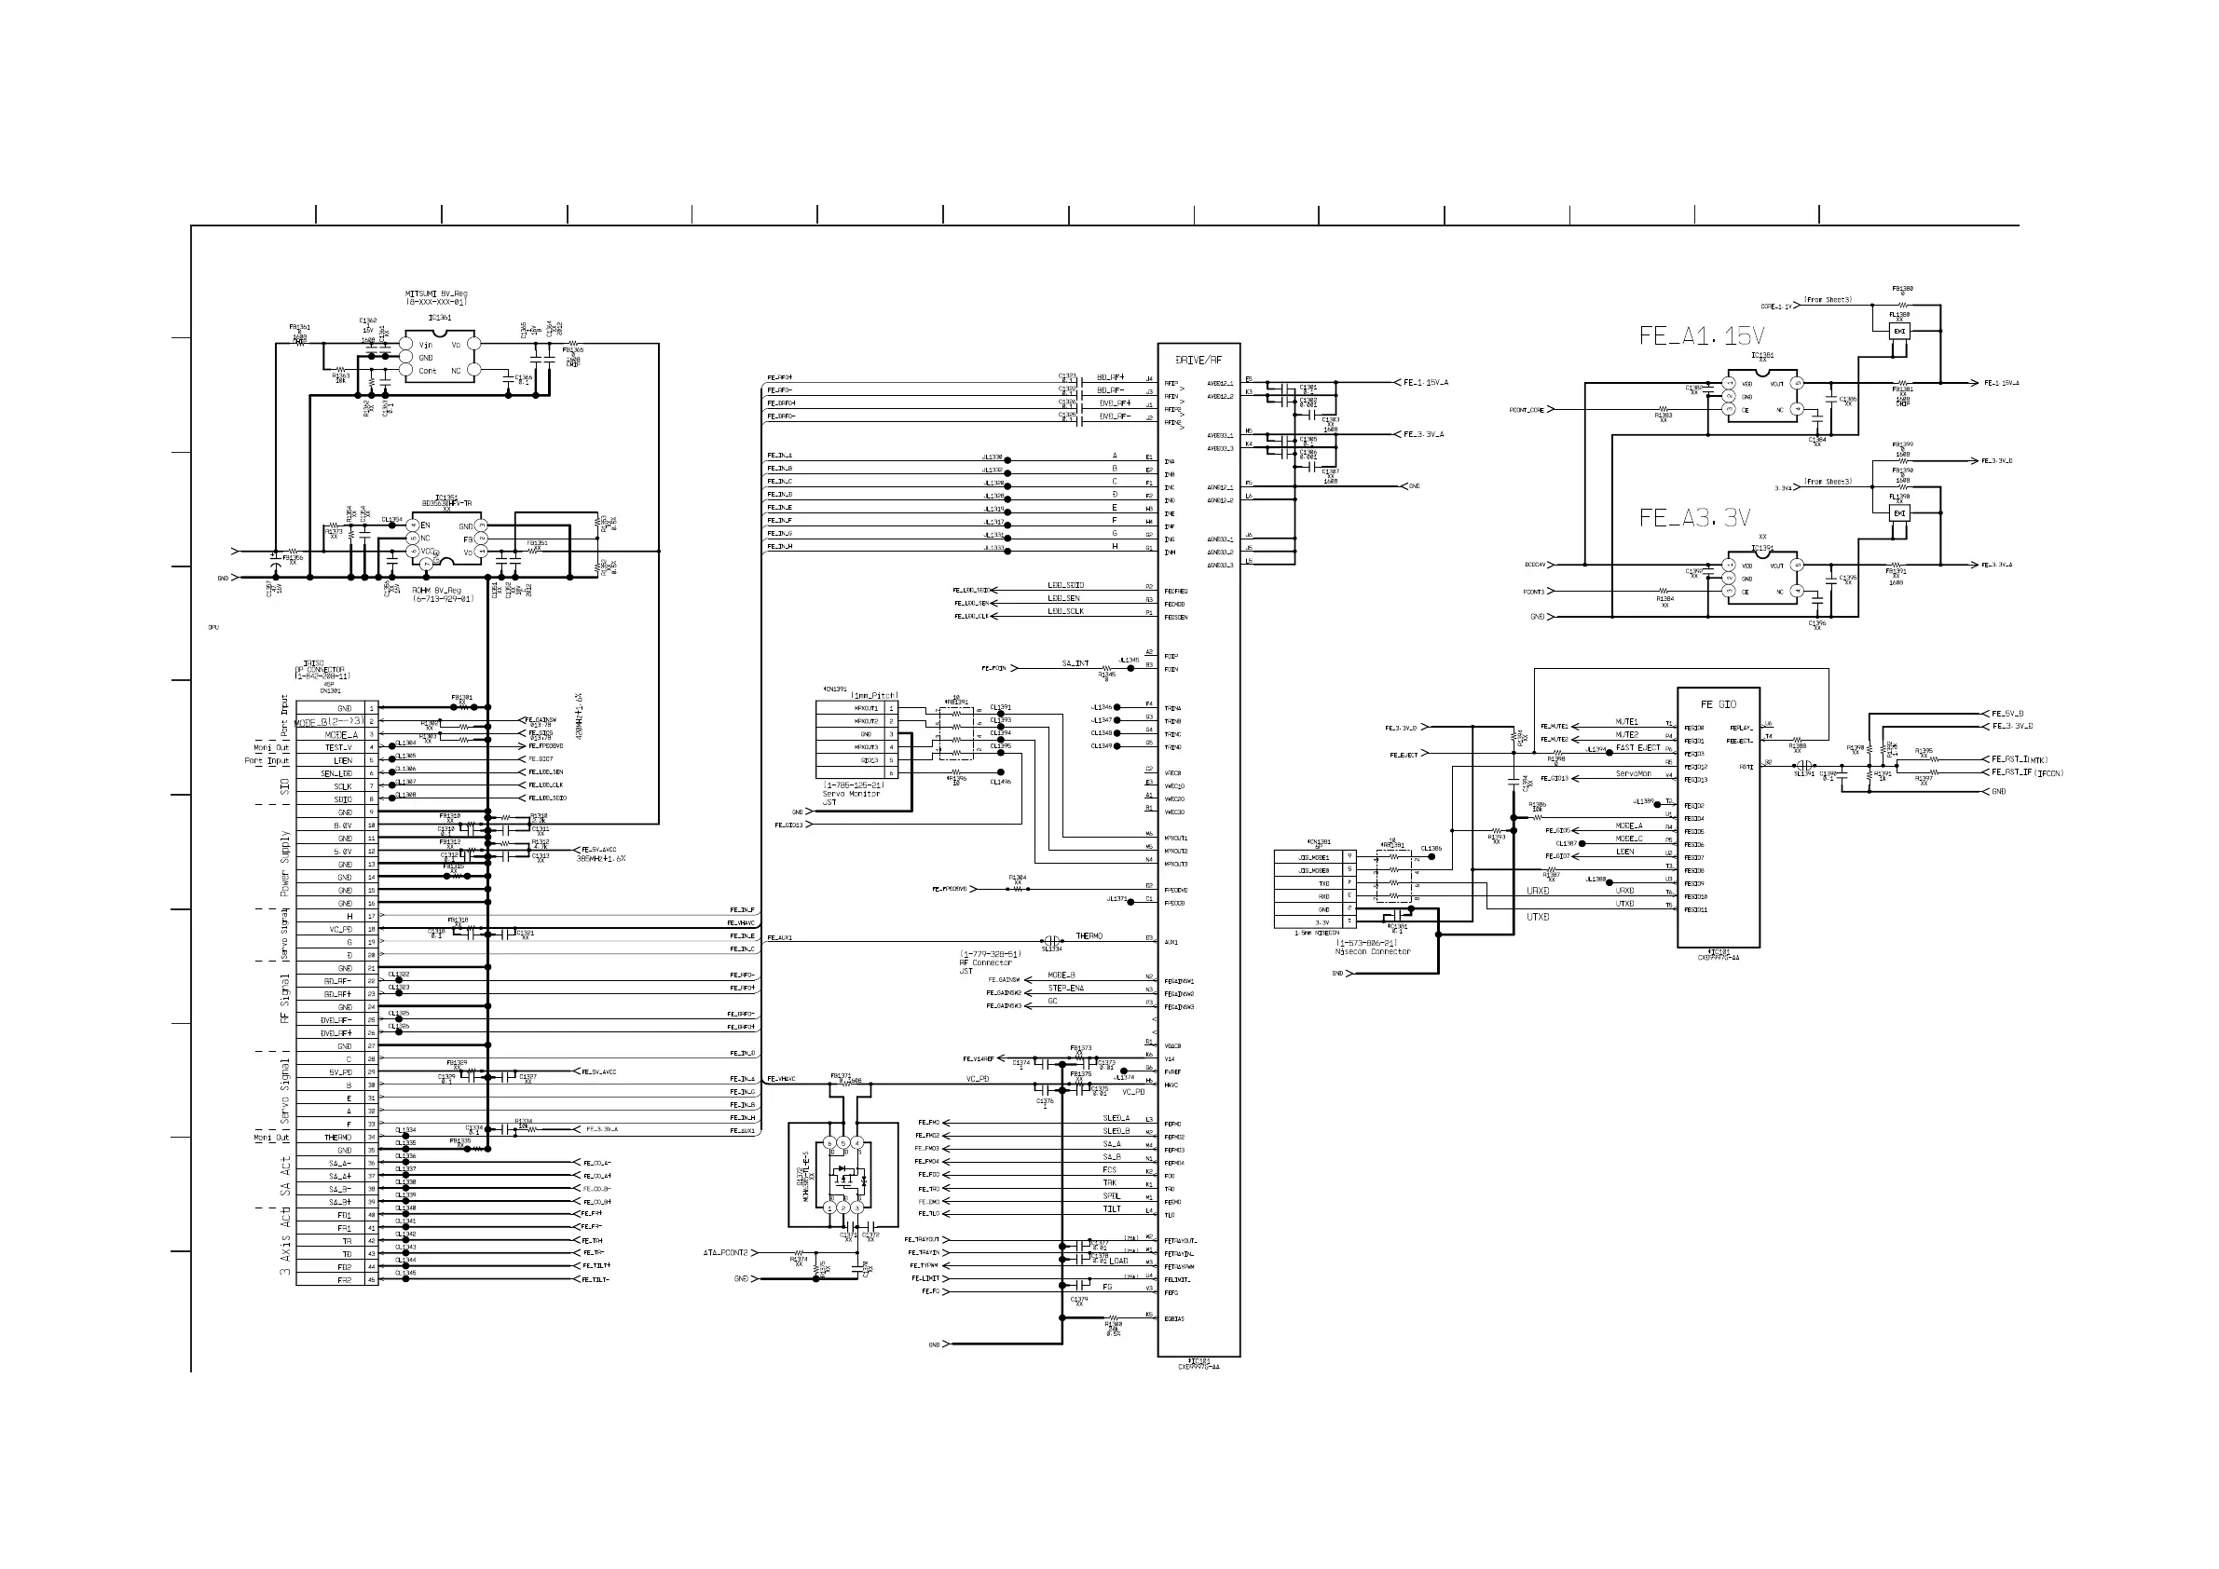
Task: Select the THERMO pin row on CN1301
Action: (x=336, y=1137)
